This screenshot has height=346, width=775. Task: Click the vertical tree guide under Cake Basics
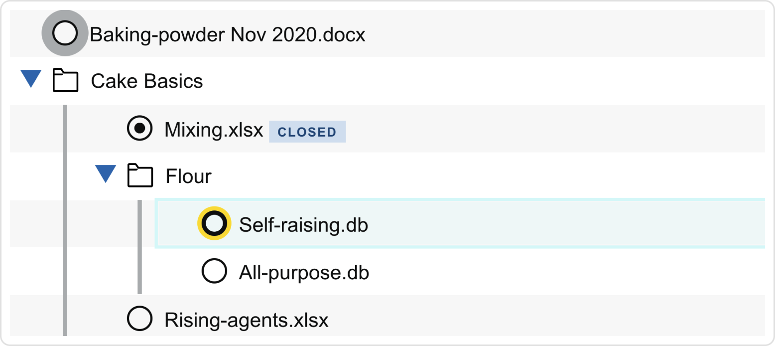65,220
